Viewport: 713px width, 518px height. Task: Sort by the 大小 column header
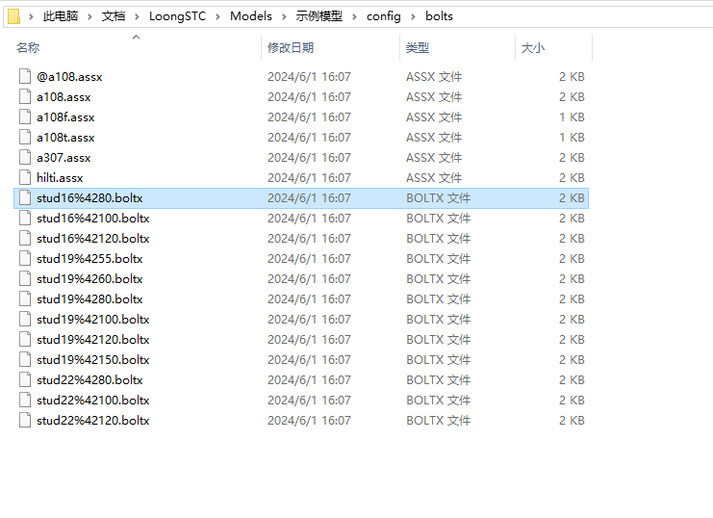[533, 48]
